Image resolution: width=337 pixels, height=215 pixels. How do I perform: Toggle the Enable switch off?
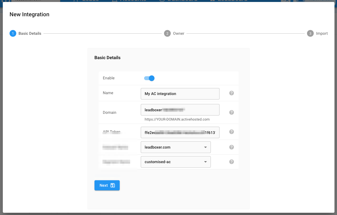[149, 78]
